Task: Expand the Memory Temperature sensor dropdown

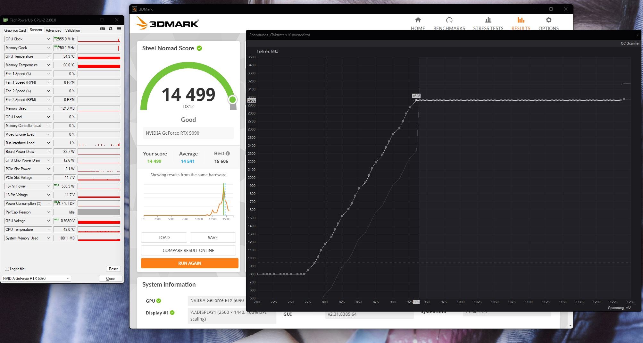Action: 48,65
